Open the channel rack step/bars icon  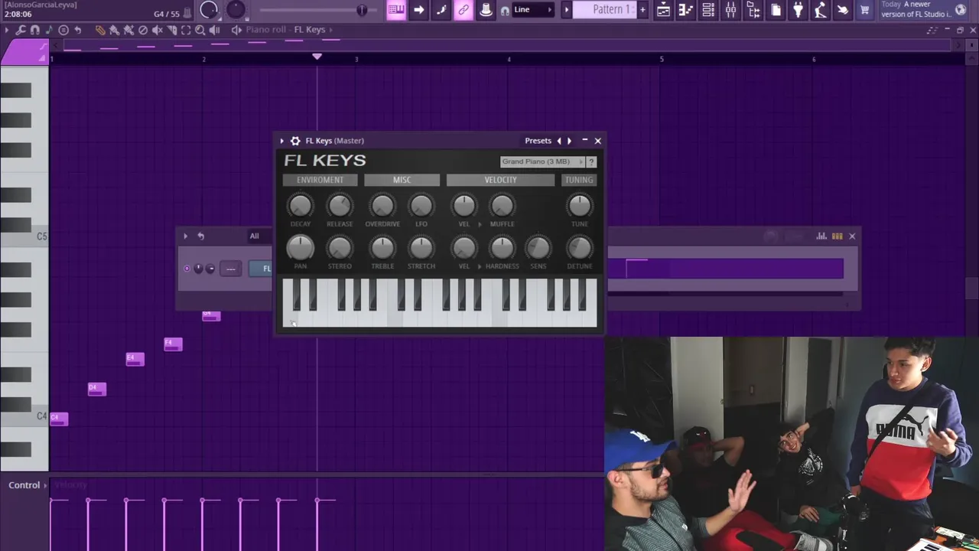point(837,236)
